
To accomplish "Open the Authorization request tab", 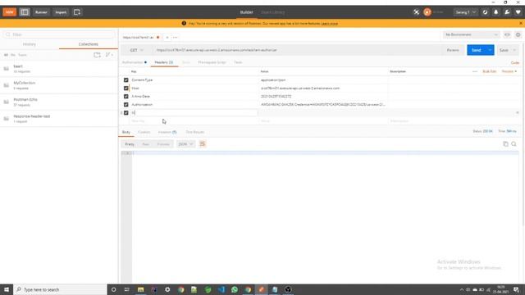I will click(x=134, y=62).
